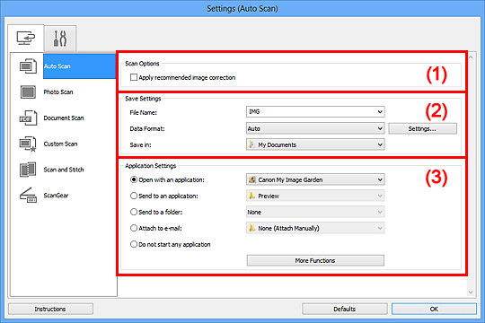This screenshot has width=485, height=323.
Task: Select Auto Scan label in list
Action: click(x=57, y=66)
